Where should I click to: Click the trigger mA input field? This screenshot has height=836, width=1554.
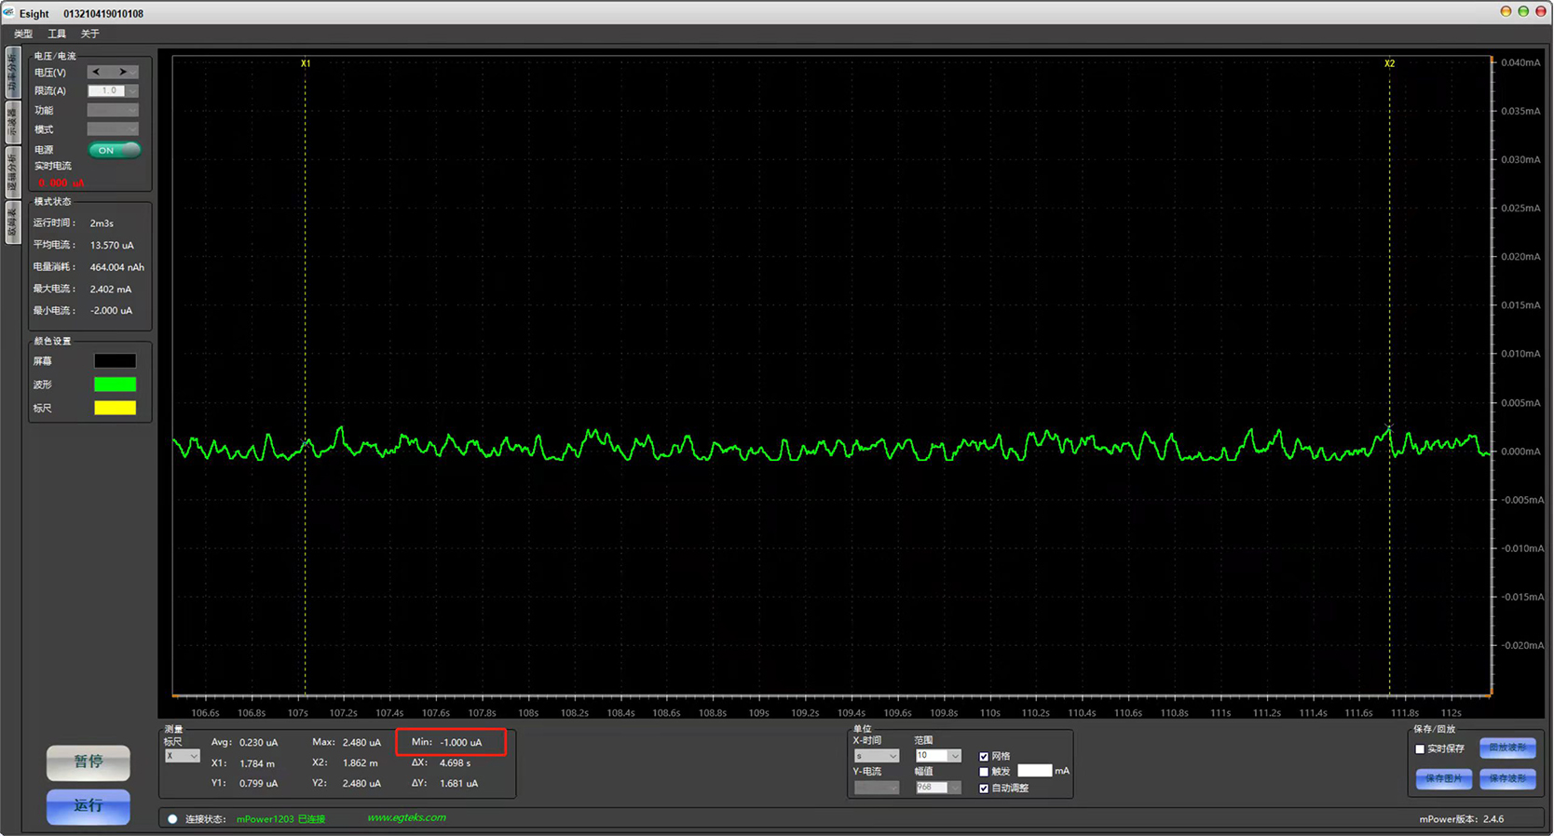coord(1034,771)
